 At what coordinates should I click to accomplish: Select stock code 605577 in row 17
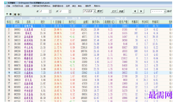pos(17,83)
